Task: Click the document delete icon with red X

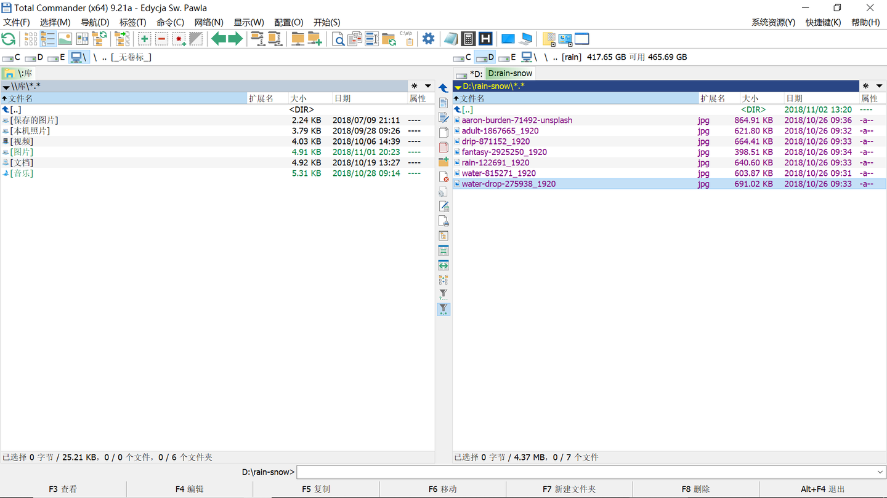Action: (443, 177)
